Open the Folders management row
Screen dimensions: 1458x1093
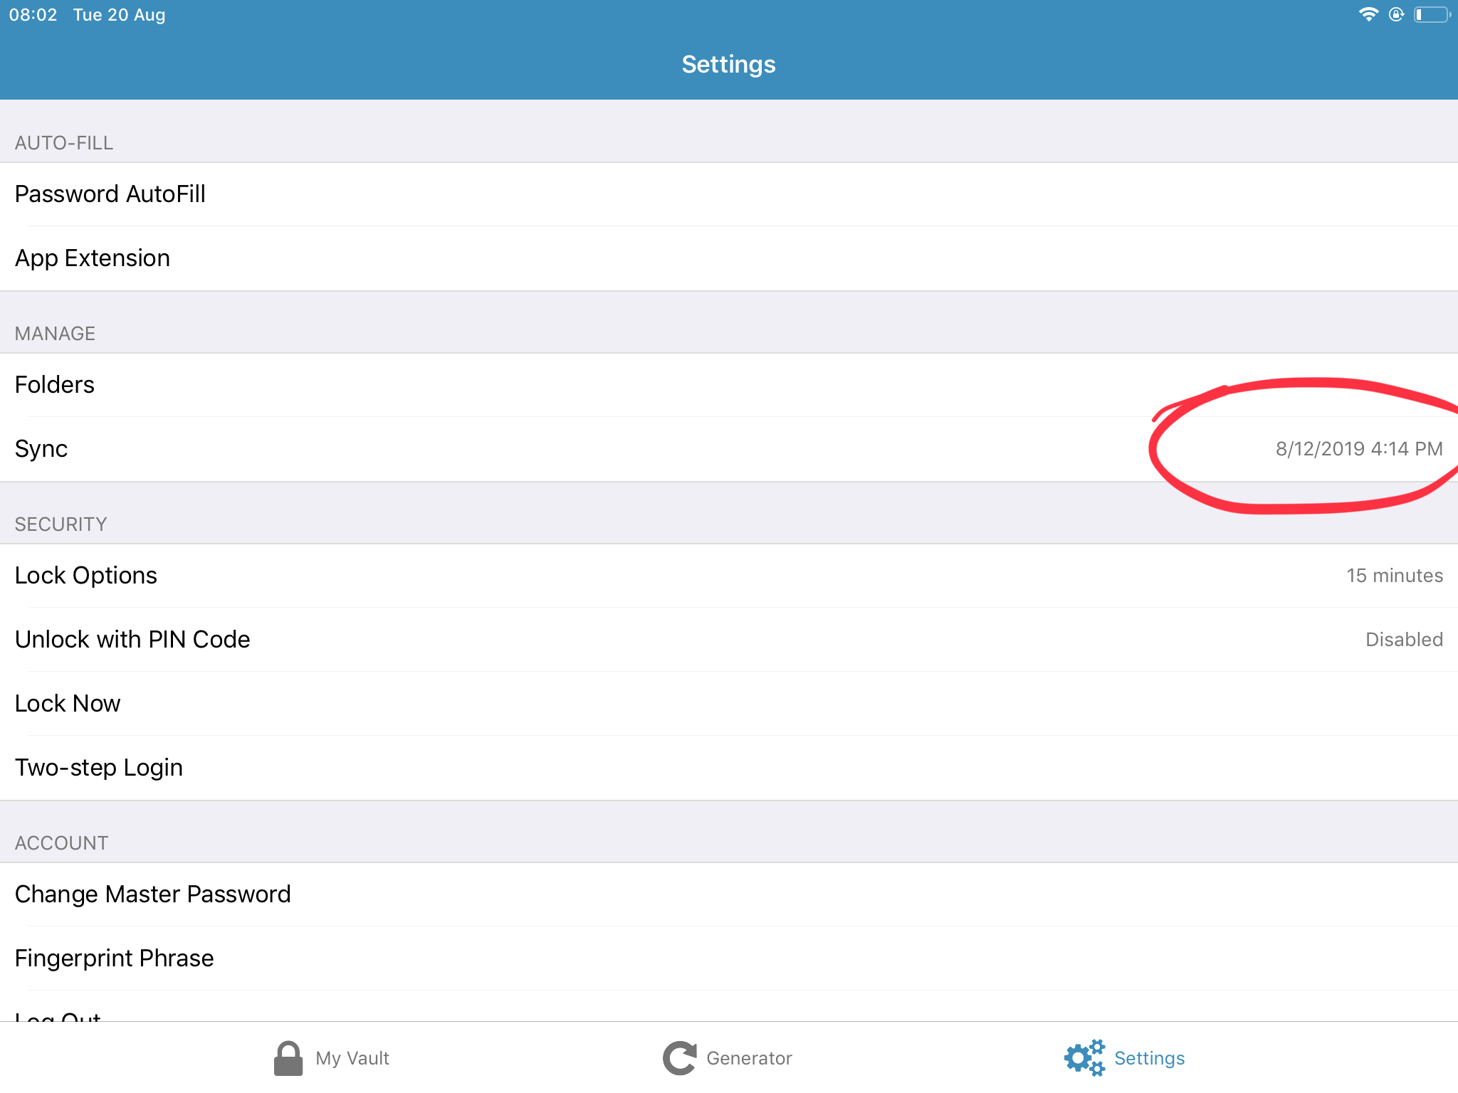pyautogui.click(x=55, y=385)
